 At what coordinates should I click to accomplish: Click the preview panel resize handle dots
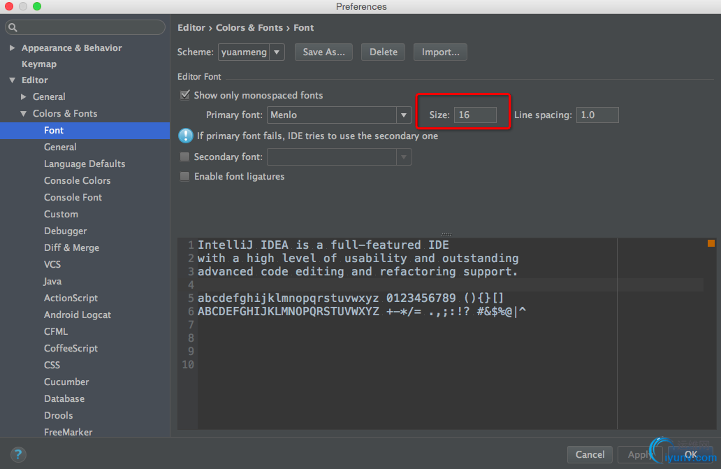pos(446,234)
